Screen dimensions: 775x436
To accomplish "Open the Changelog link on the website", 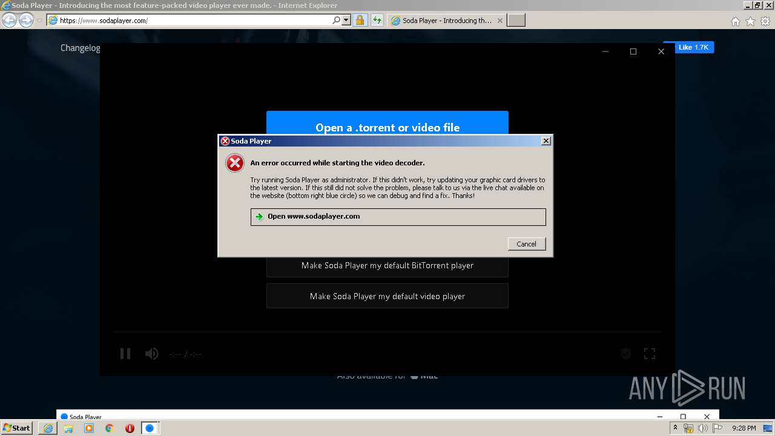I will (x=81, y=48).
